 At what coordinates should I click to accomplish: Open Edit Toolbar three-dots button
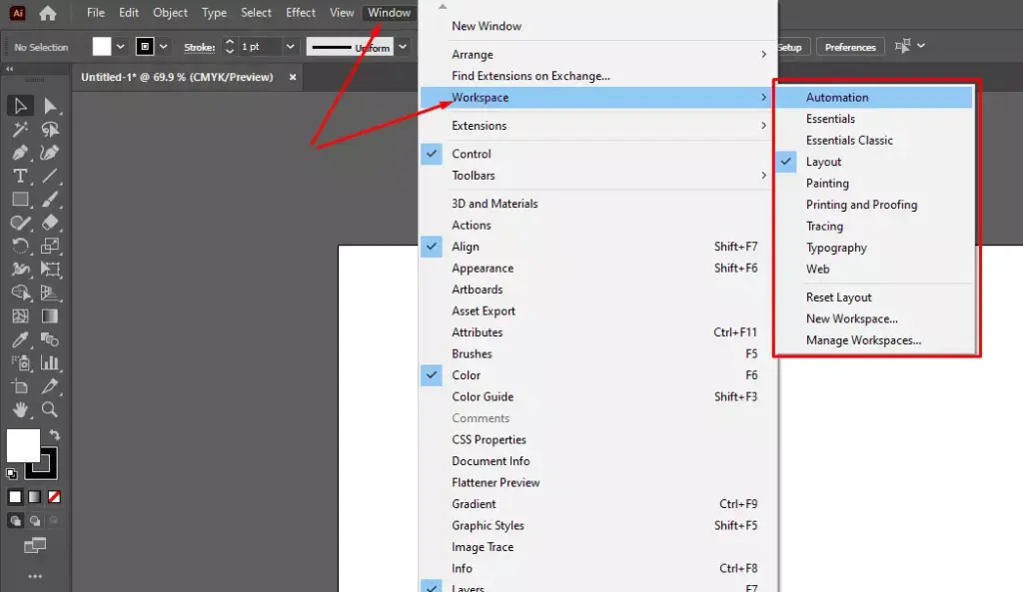35,576
